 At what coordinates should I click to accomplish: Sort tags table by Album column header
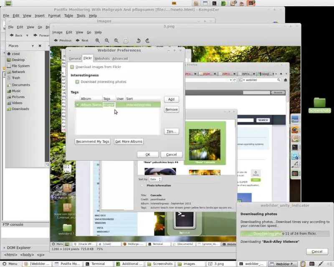pos(91,99)
